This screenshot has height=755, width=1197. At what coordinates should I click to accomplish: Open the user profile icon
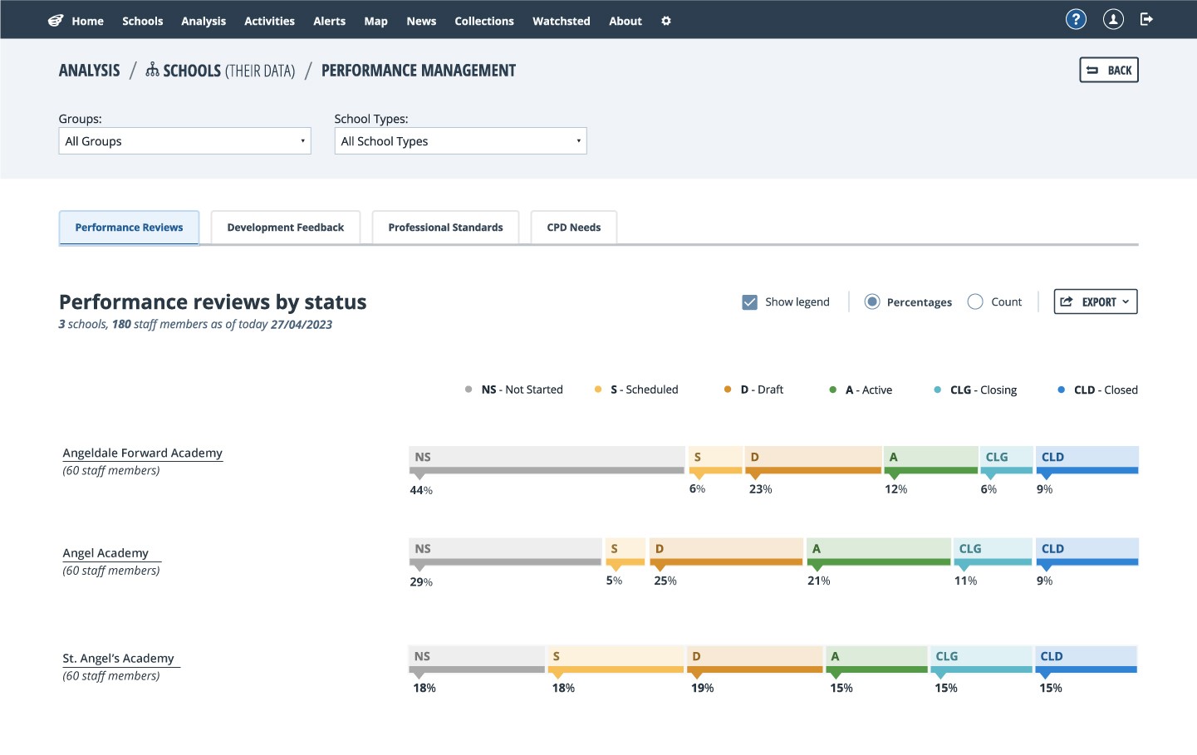(1113, 19)
